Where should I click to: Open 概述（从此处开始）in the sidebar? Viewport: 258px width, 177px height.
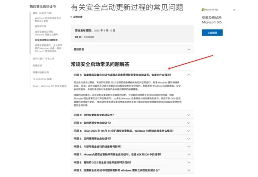[42, 13]
